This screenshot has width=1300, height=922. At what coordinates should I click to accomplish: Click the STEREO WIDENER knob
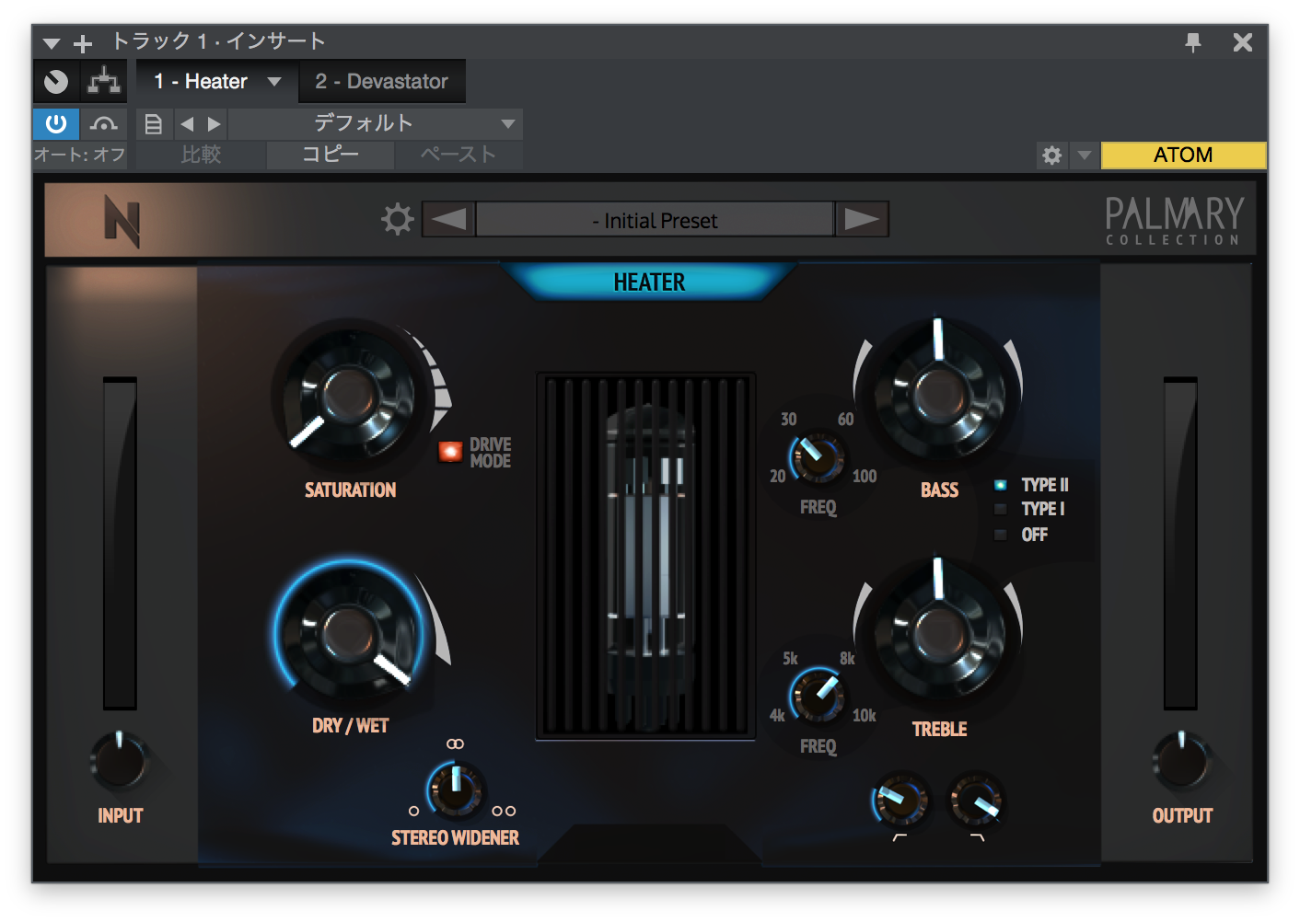pos(455,789)
